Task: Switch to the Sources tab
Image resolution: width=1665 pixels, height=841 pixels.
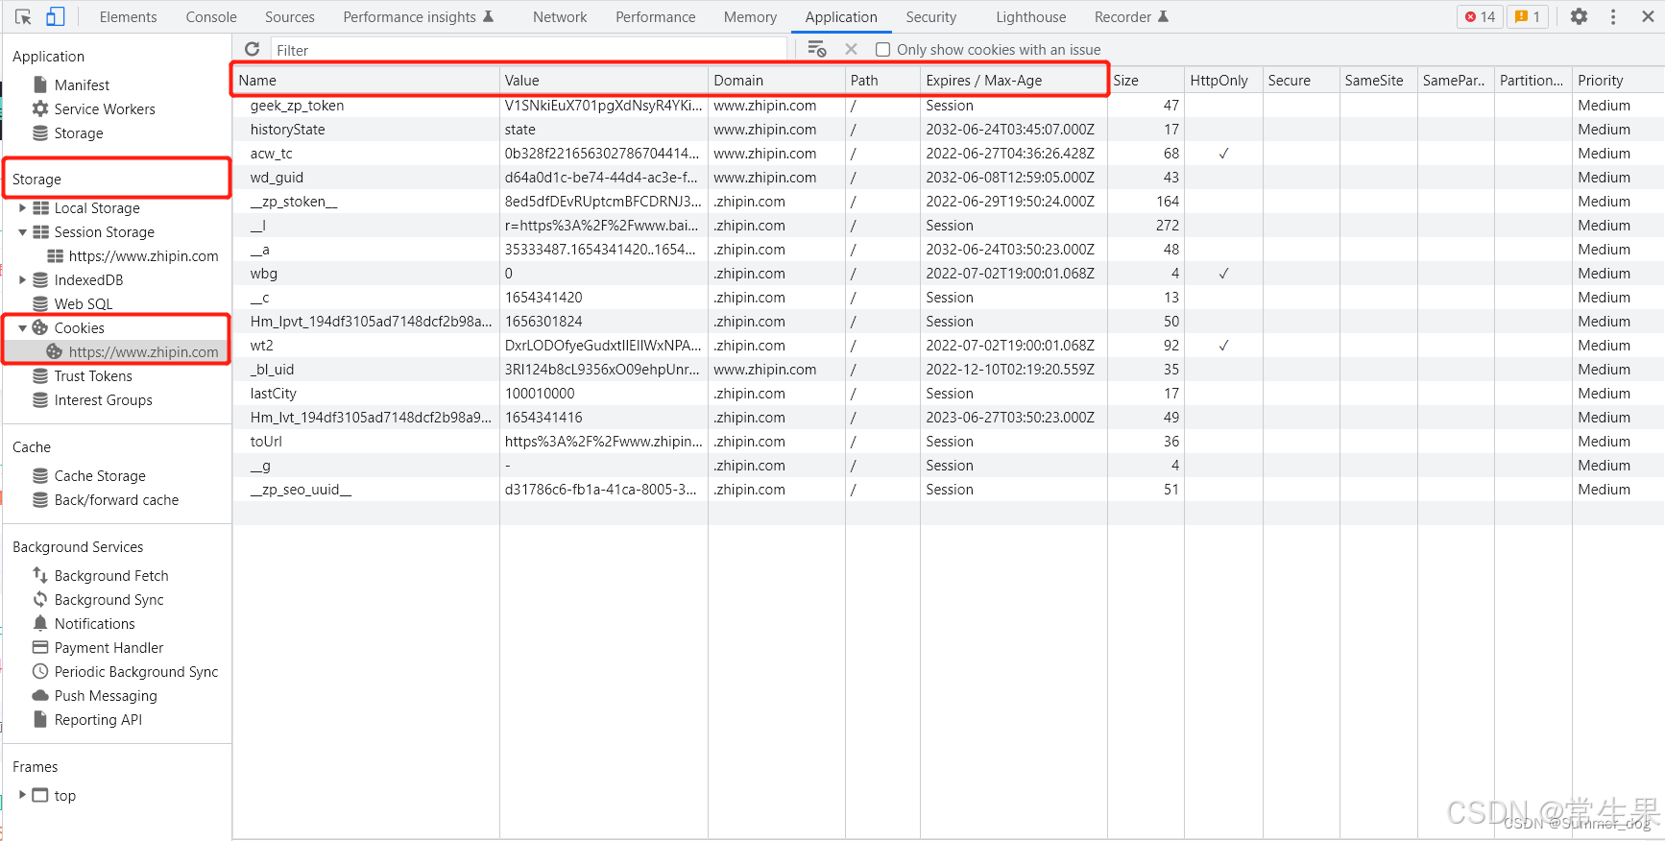Action: tap(290, 16)
